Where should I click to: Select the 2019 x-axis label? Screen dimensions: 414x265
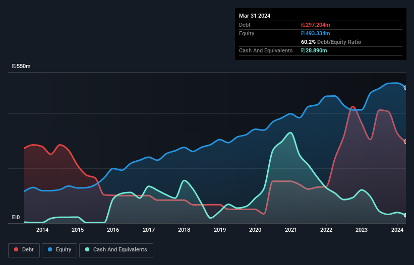click(220, 230)
